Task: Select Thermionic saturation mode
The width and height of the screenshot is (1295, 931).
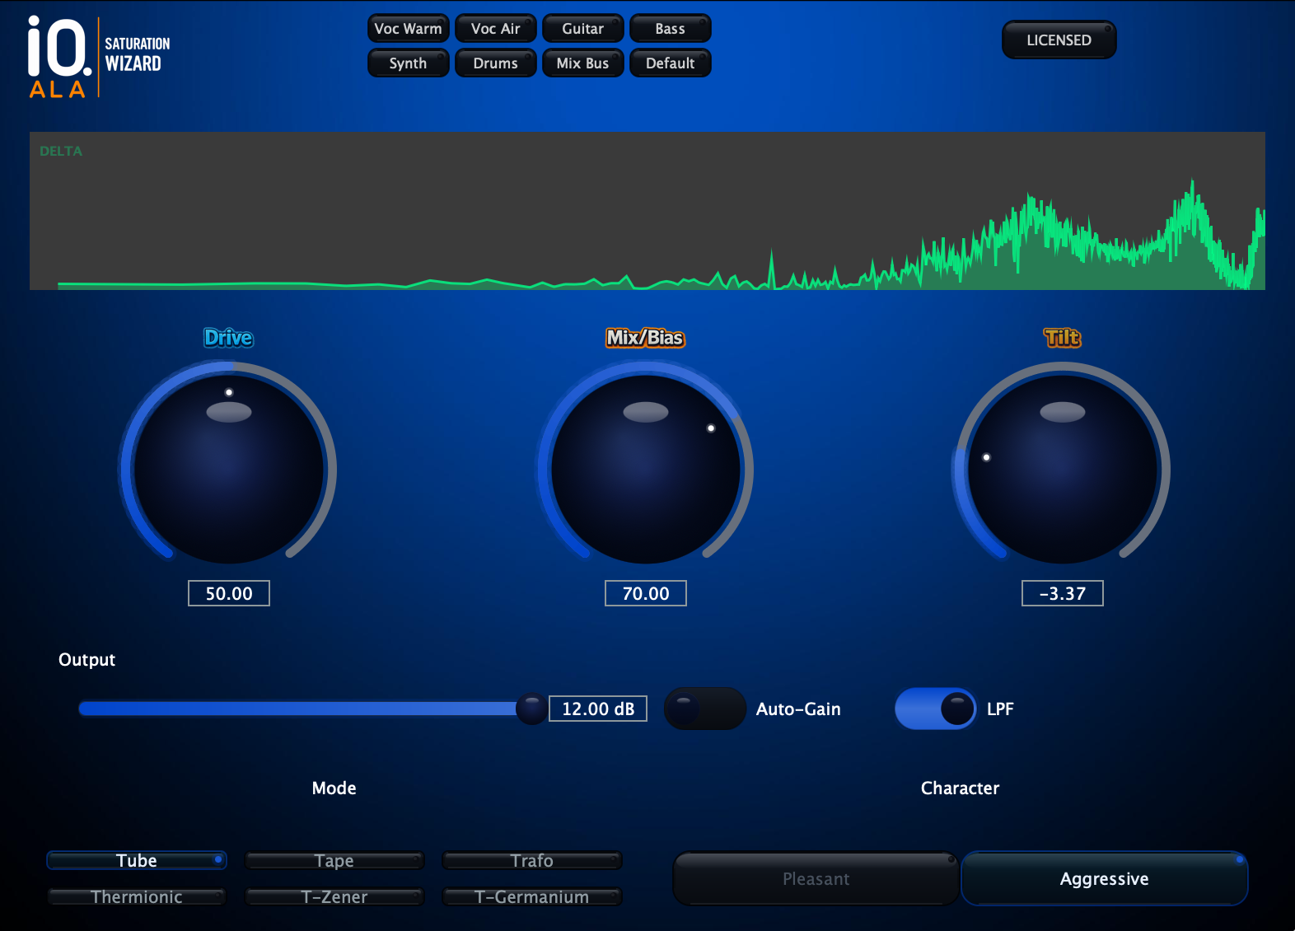Action: 137,896
